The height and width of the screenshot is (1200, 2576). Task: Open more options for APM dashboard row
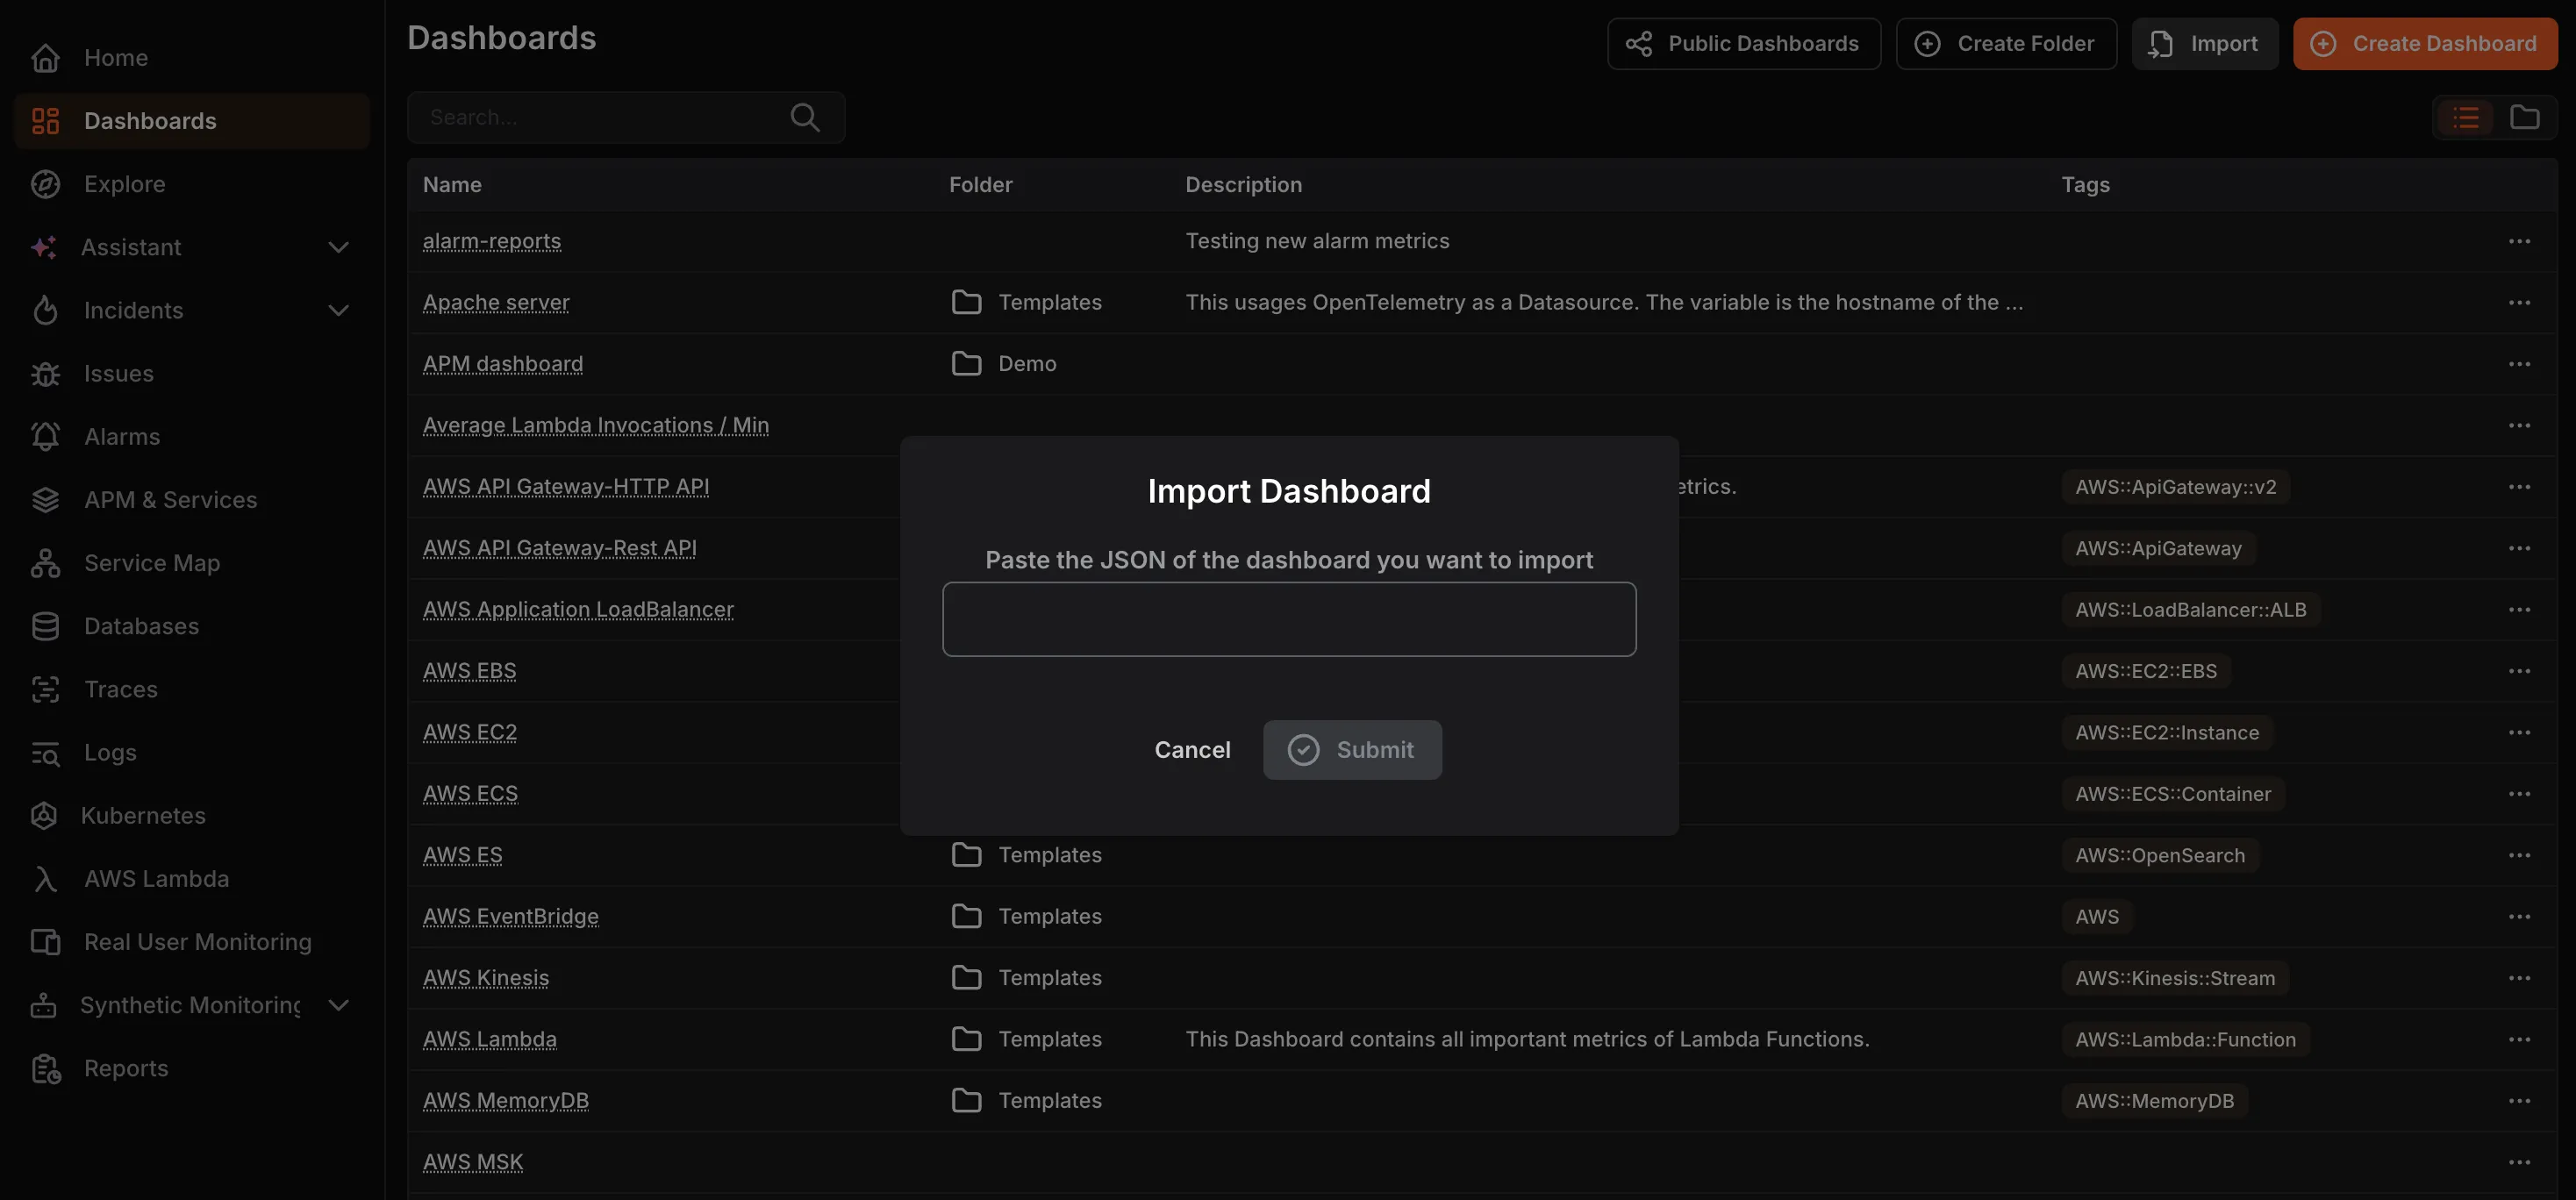pos(2519,364)
